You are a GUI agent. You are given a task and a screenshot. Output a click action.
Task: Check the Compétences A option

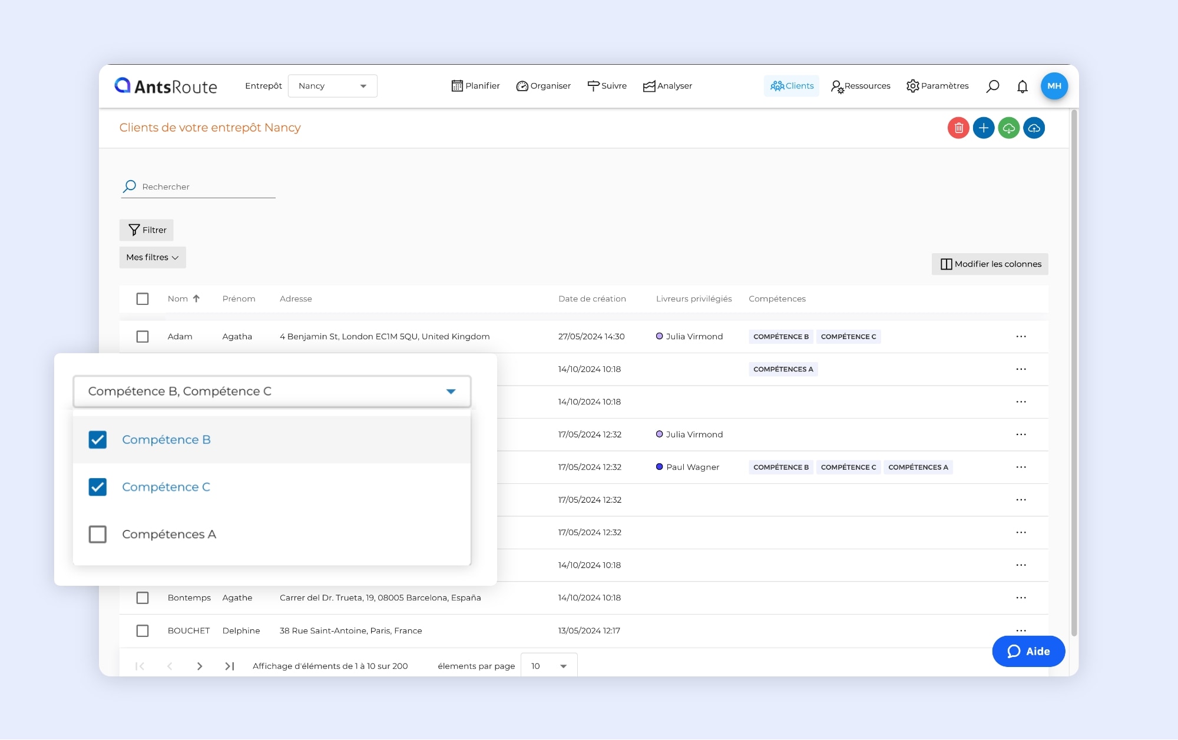point(98,534)
